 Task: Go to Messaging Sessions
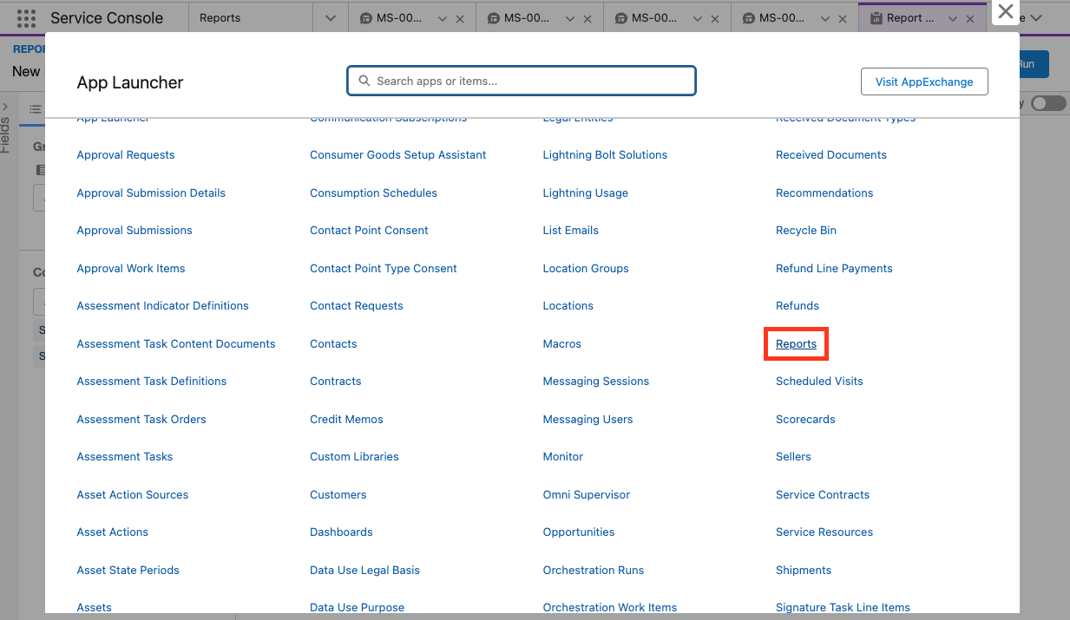point(596,382)
